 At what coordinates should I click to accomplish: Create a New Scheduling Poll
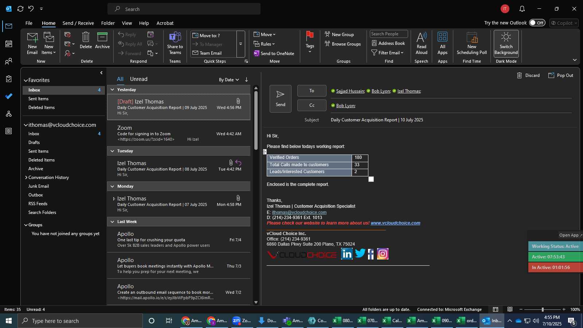(472, 43)
